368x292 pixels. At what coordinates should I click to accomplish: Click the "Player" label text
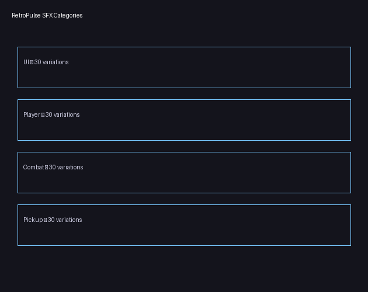[32, 115]
